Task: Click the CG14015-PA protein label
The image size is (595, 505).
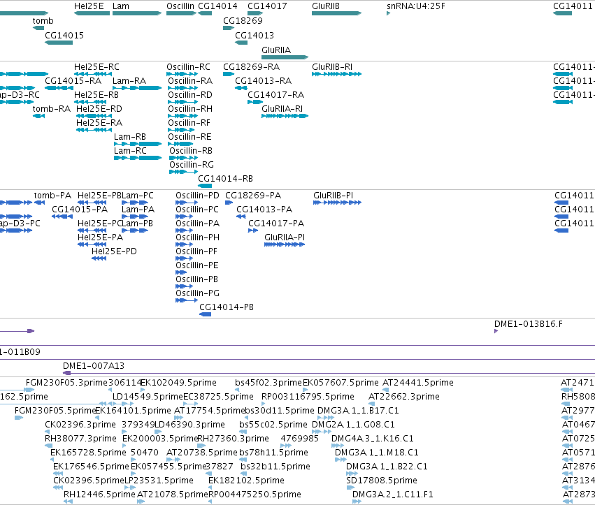Action: click(80, 210)
